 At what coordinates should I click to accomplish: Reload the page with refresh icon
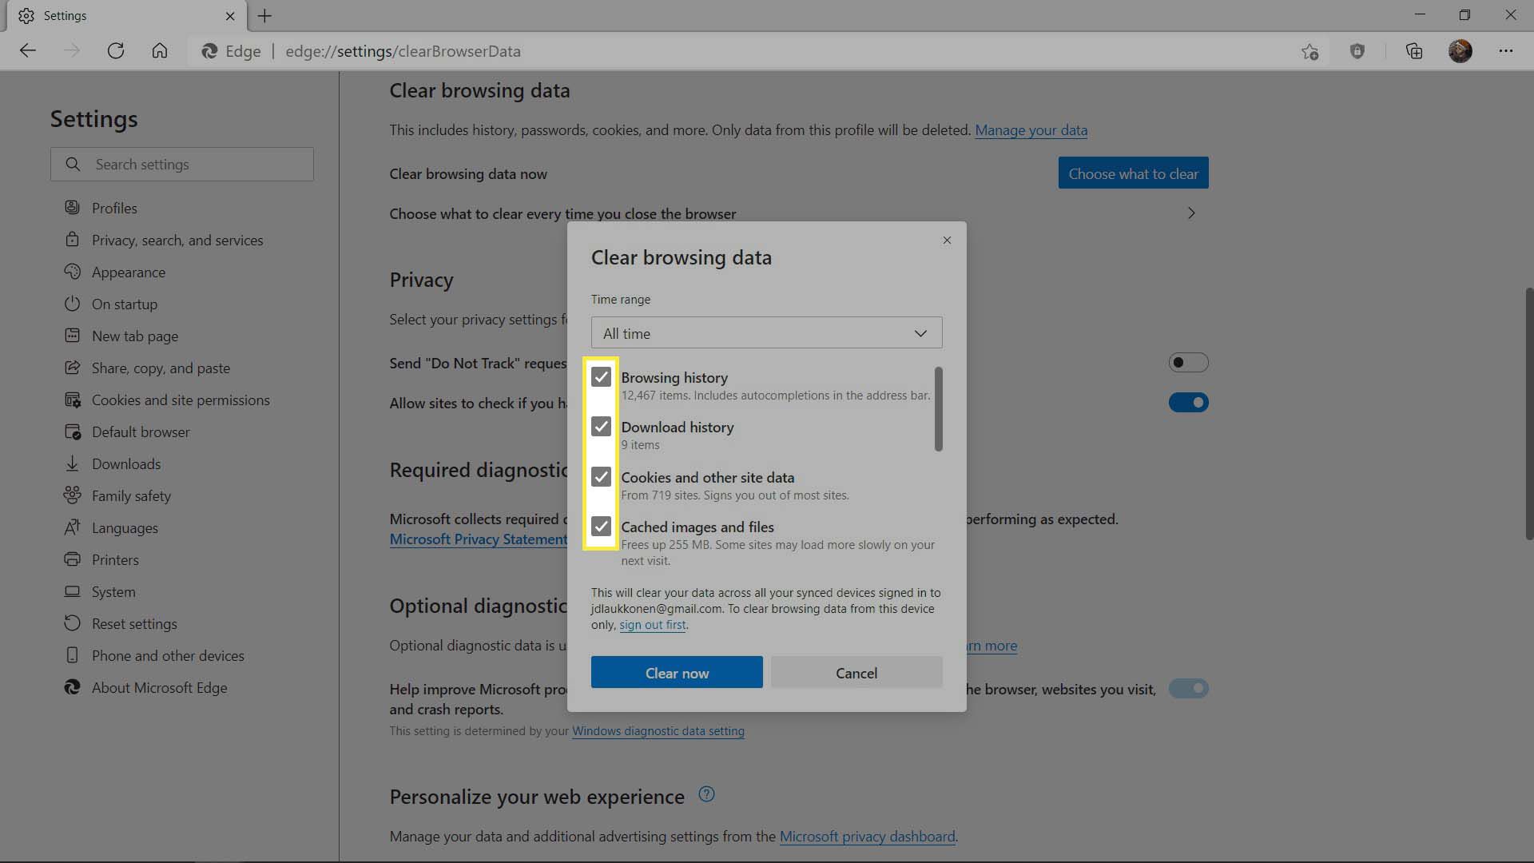click(x=116, y=51)
